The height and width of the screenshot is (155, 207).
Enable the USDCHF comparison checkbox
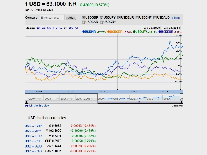[x=137, y=18]
